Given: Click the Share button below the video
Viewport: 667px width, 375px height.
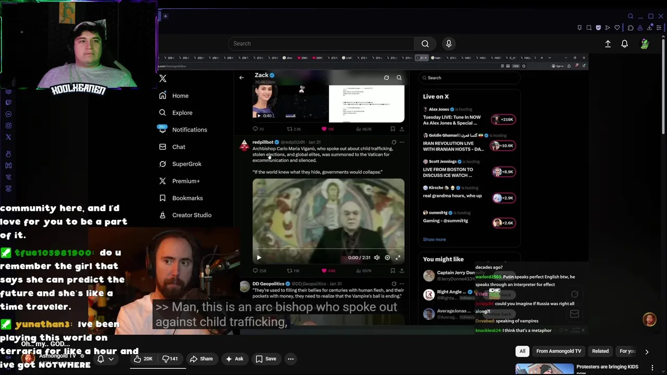Looking at the screenshot, I should [x=201, y=359].
